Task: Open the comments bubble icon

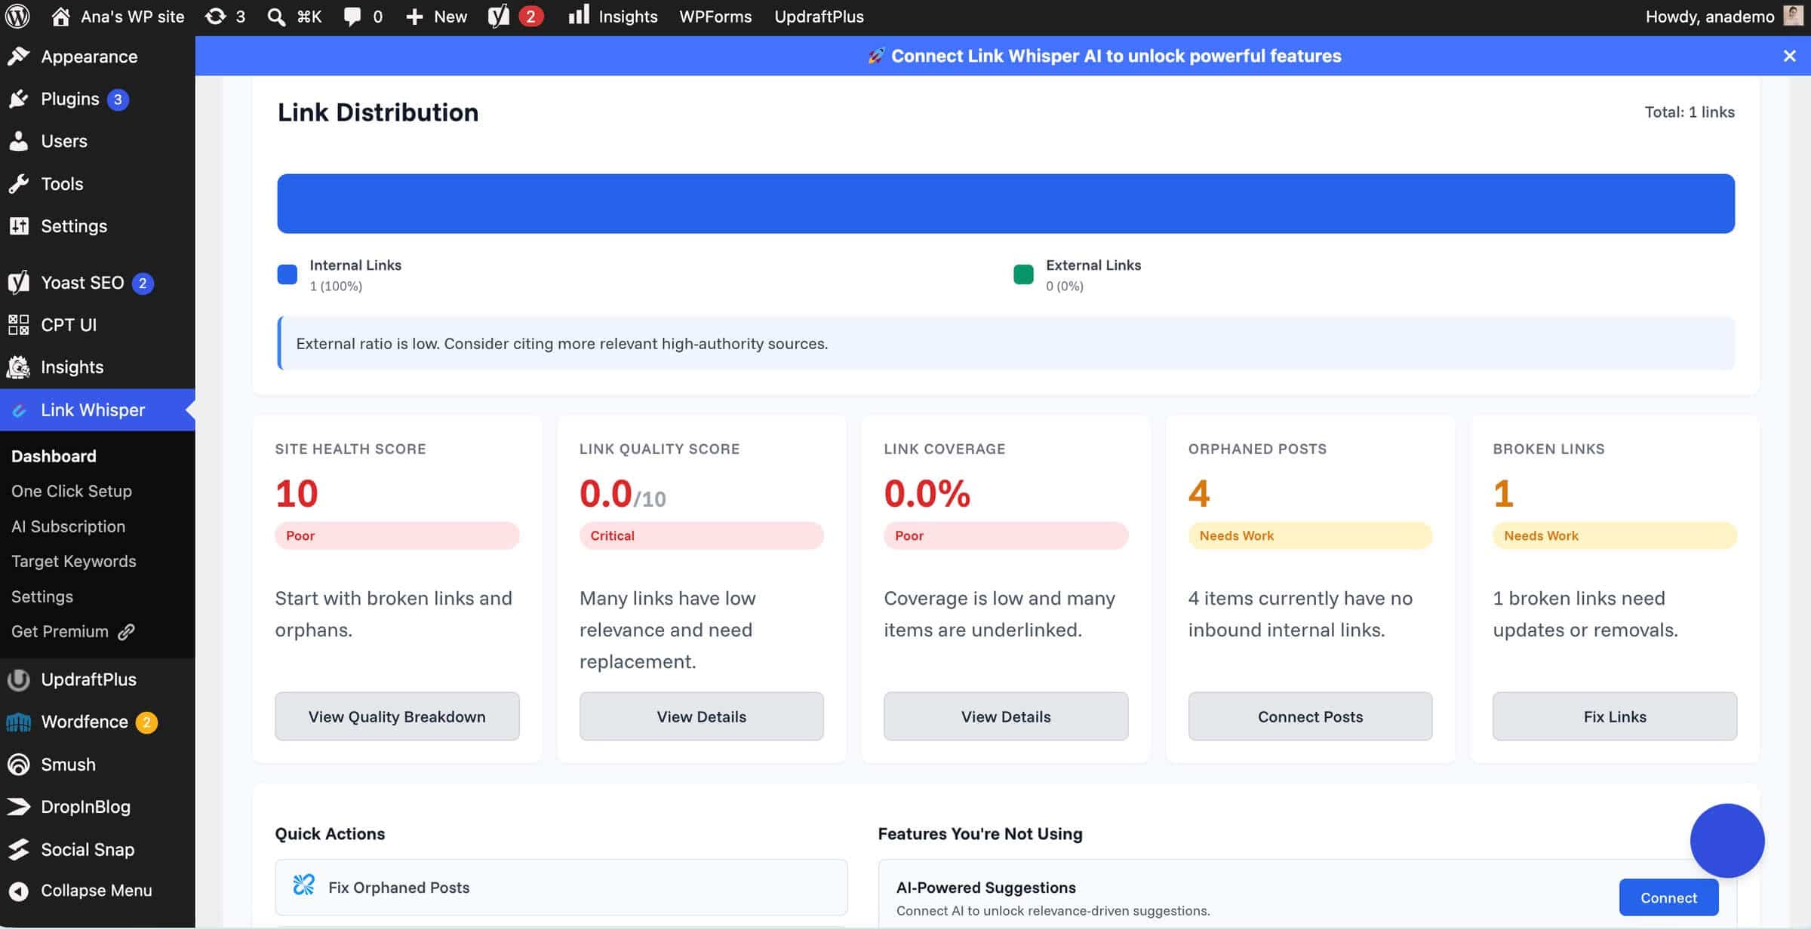Action: coord(352,17)
